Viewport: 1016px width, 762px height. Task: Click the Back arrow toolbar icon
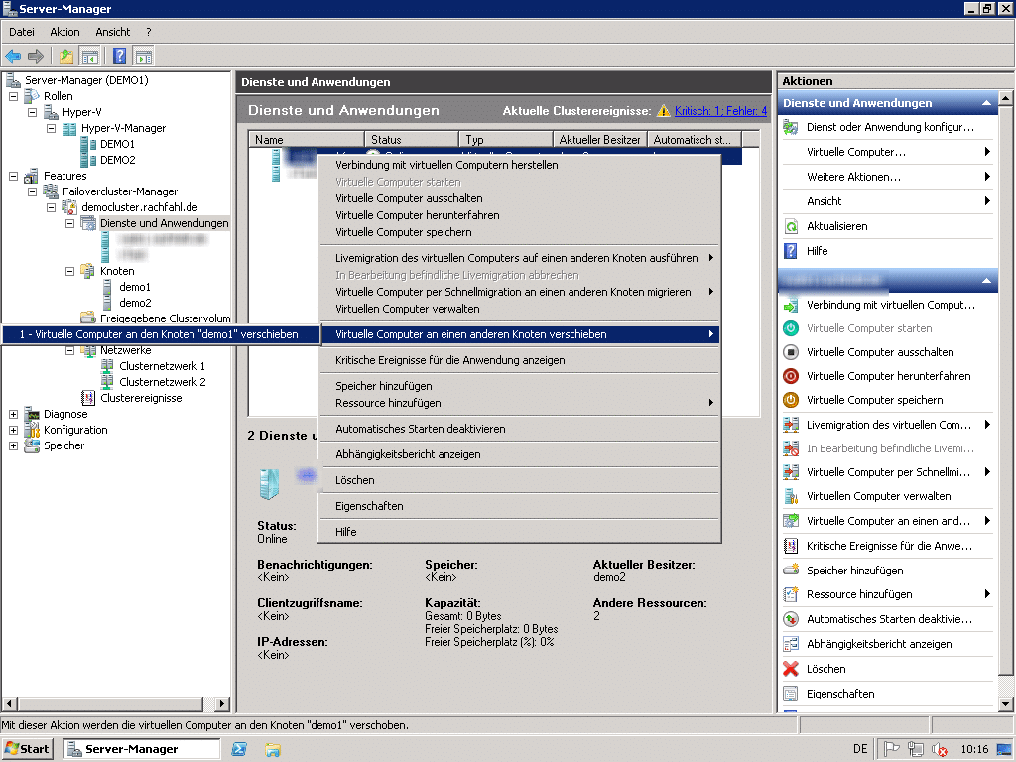click(x=13, y=57)
